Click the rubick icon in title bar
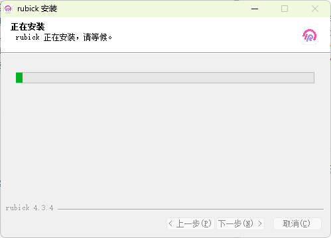Image resolution: width=331 pixels, height=238 pixels. tap(8, 9)
